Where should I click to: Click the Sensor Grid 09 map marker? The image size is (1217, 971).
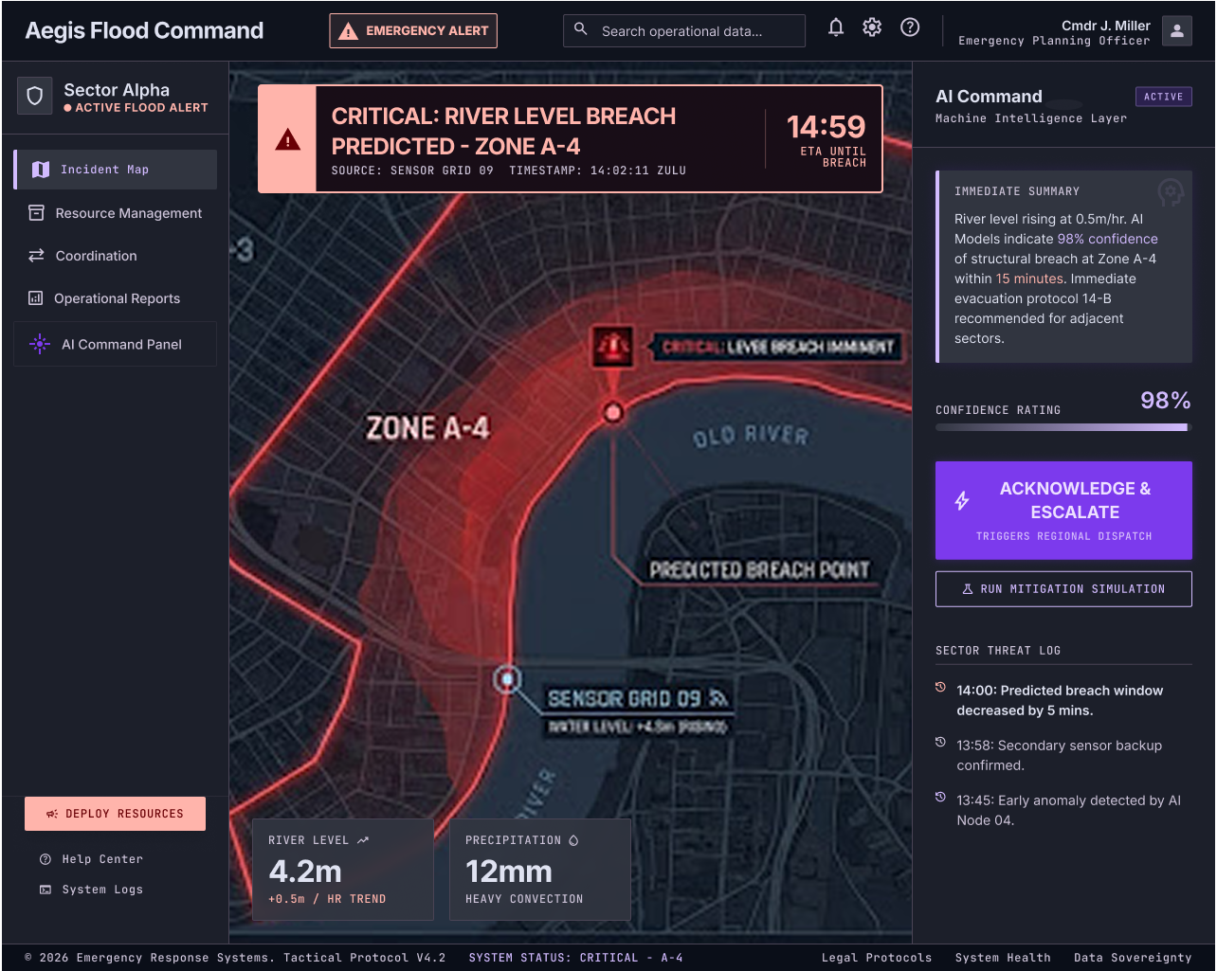pos(508,679)
